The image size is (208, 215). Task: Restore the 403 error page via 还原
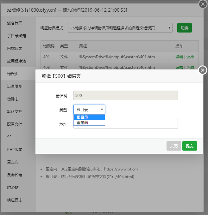pos(190,67)
